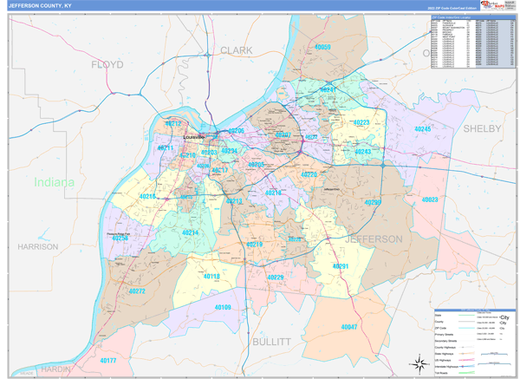The height and width of the screenshot is (379, 520).
Task: Click ZIP code 40047 label in the south
Action: pos(349,326)
